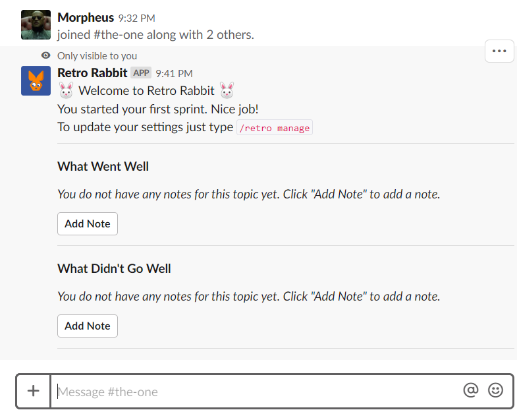Click the plus attachment button
The height and width of the screenshot is (412, 517).
(x=34, y=391)
